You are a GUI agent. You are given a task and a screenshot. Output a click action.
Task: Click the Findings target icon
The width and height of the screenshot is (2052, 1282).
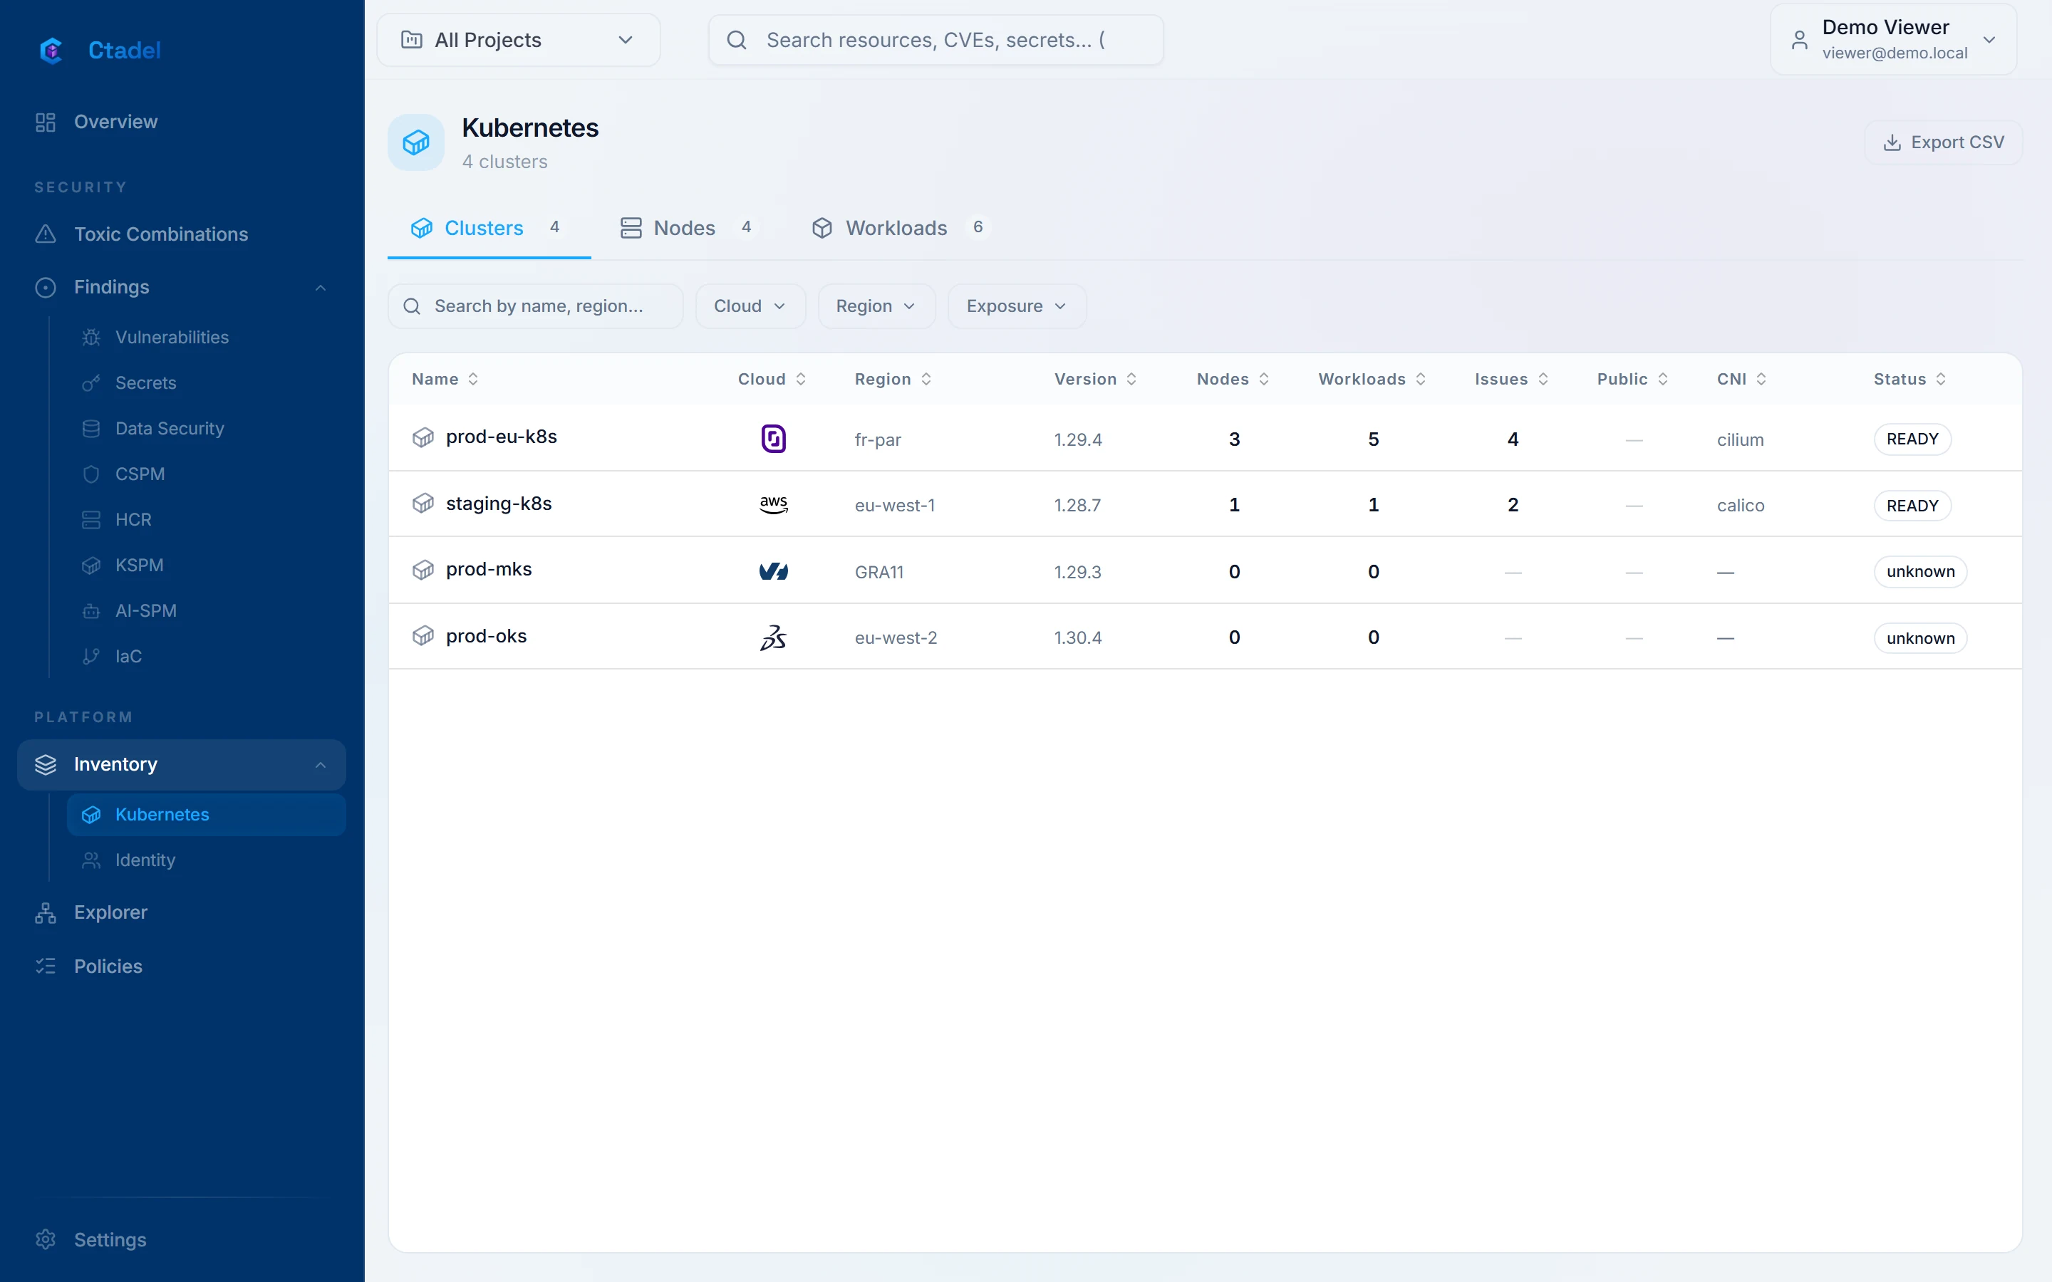[x=46, y=288]
